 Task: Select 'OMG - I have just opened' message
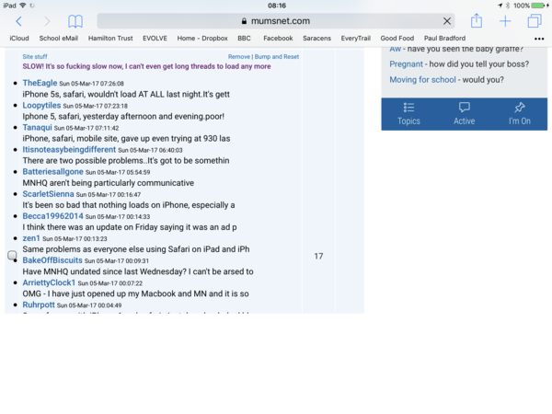click(135, 294)
